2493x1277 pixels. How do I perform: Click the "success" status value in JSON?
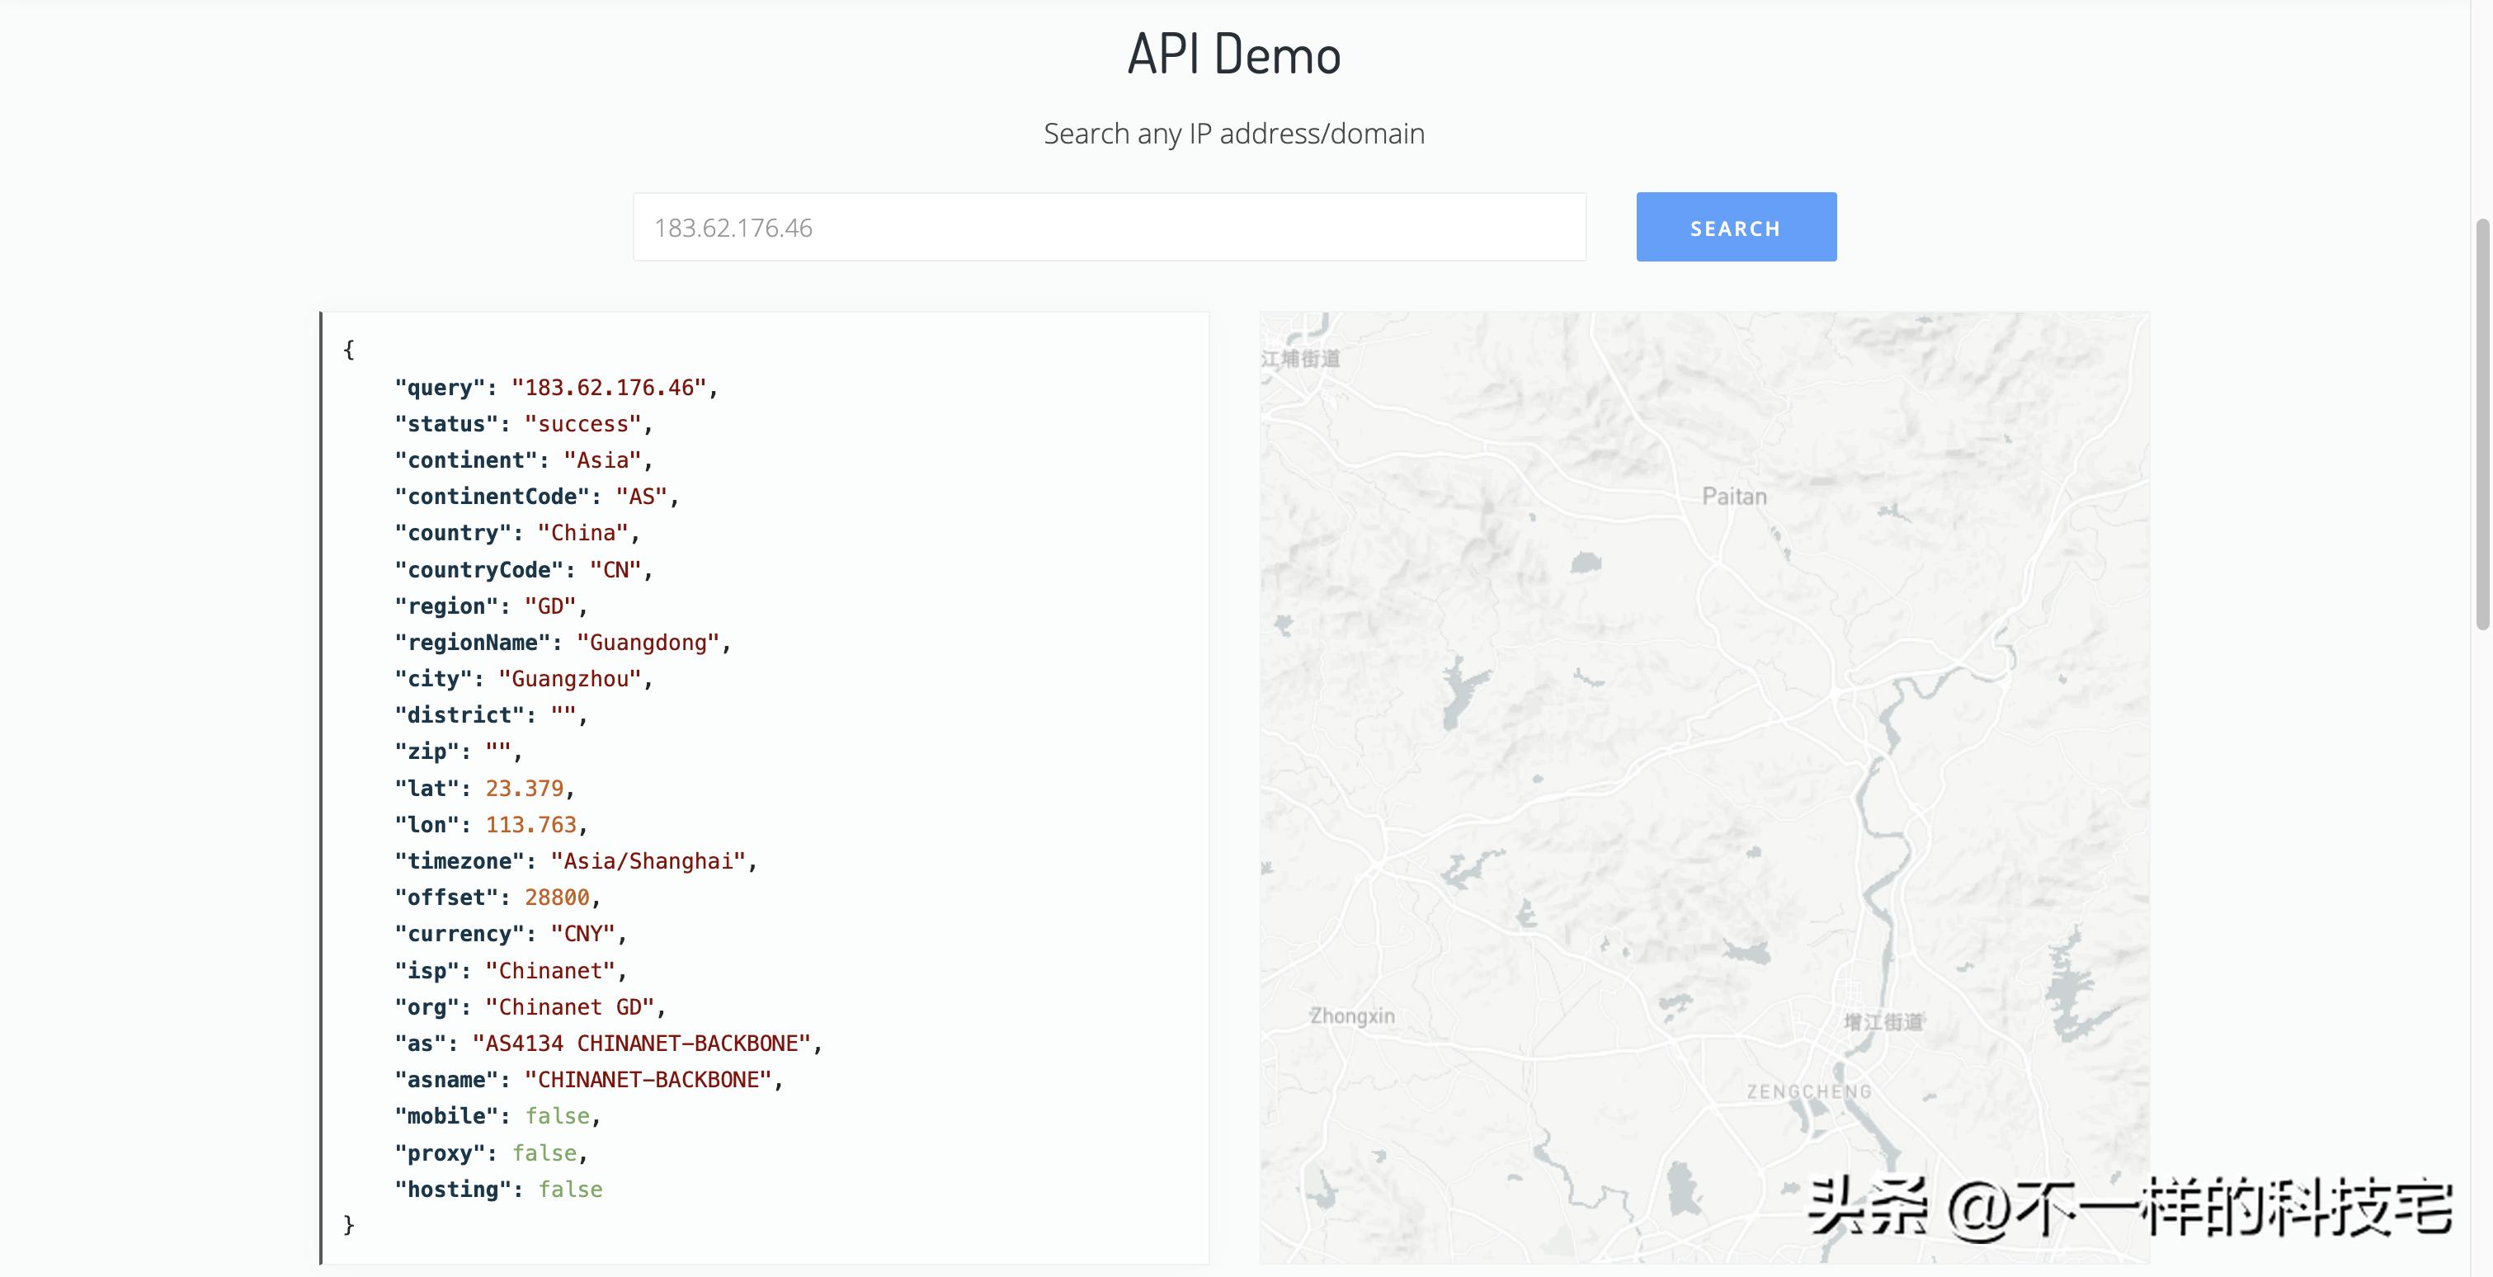pyautogui.click(x=582, y=425)
